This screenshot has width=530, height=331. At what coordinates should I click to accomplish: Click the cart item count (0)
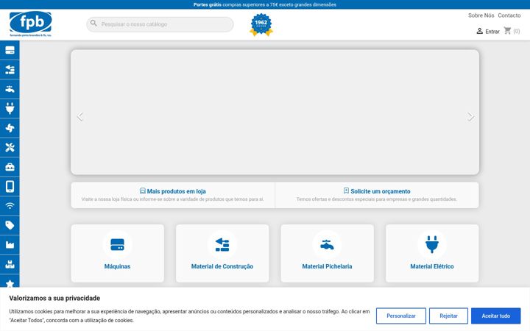[x=517, y=31]
